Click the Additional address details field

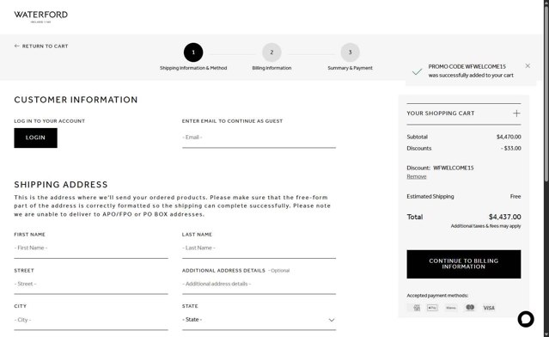click(259, 285)
